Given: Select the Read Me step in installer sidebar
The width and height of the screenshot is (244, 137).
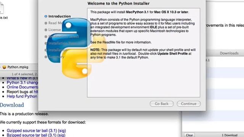Looking at the screenshot, I should click(55, 23).
